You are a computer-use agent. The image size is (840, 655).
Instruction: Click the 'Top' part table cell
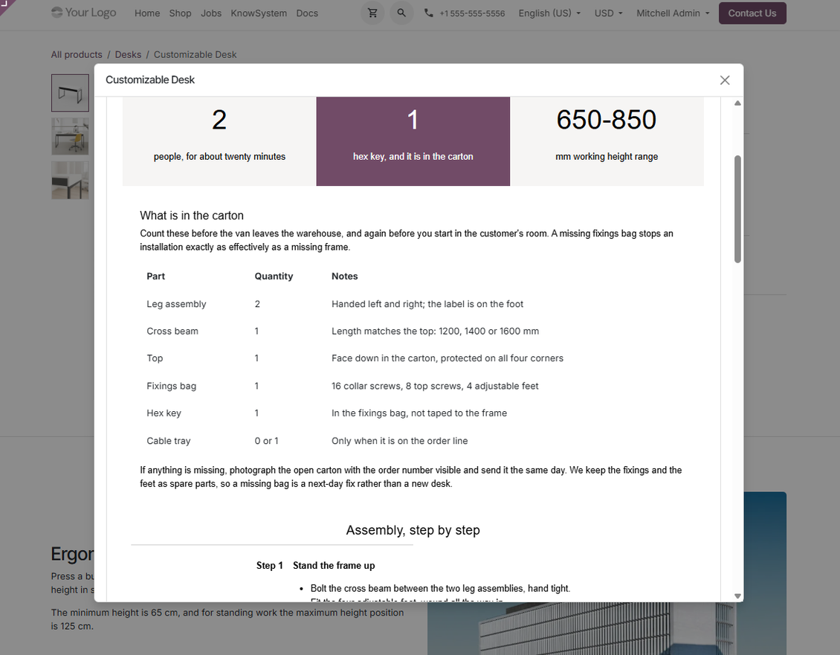pos(155,358)
